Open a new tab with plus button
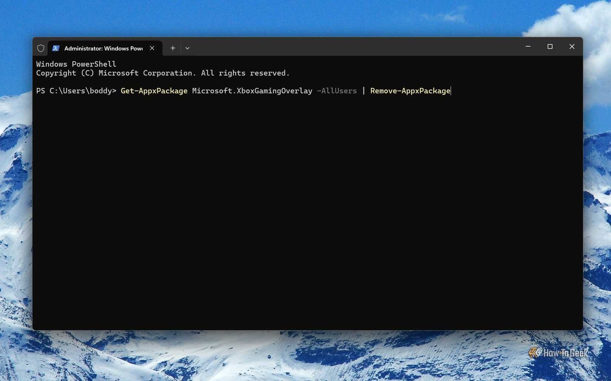The height and width of the screenshot is (381, 611). [173, 48]
